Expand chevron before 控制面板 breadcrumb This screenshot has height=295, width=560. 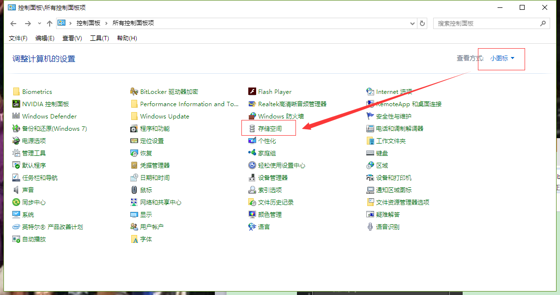[70, 23]
